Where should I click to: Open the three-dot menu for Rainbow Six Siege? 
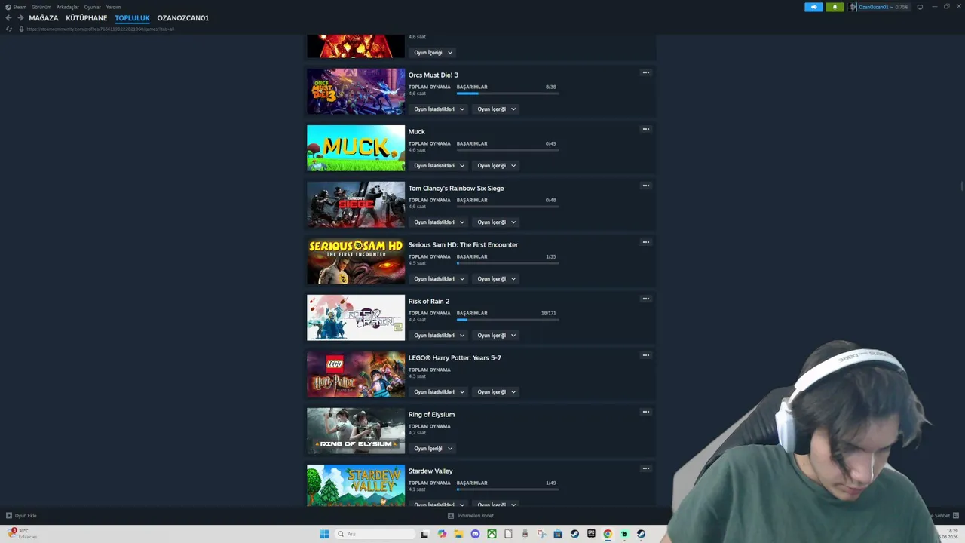pyautogui.click(x=645, y=186)
